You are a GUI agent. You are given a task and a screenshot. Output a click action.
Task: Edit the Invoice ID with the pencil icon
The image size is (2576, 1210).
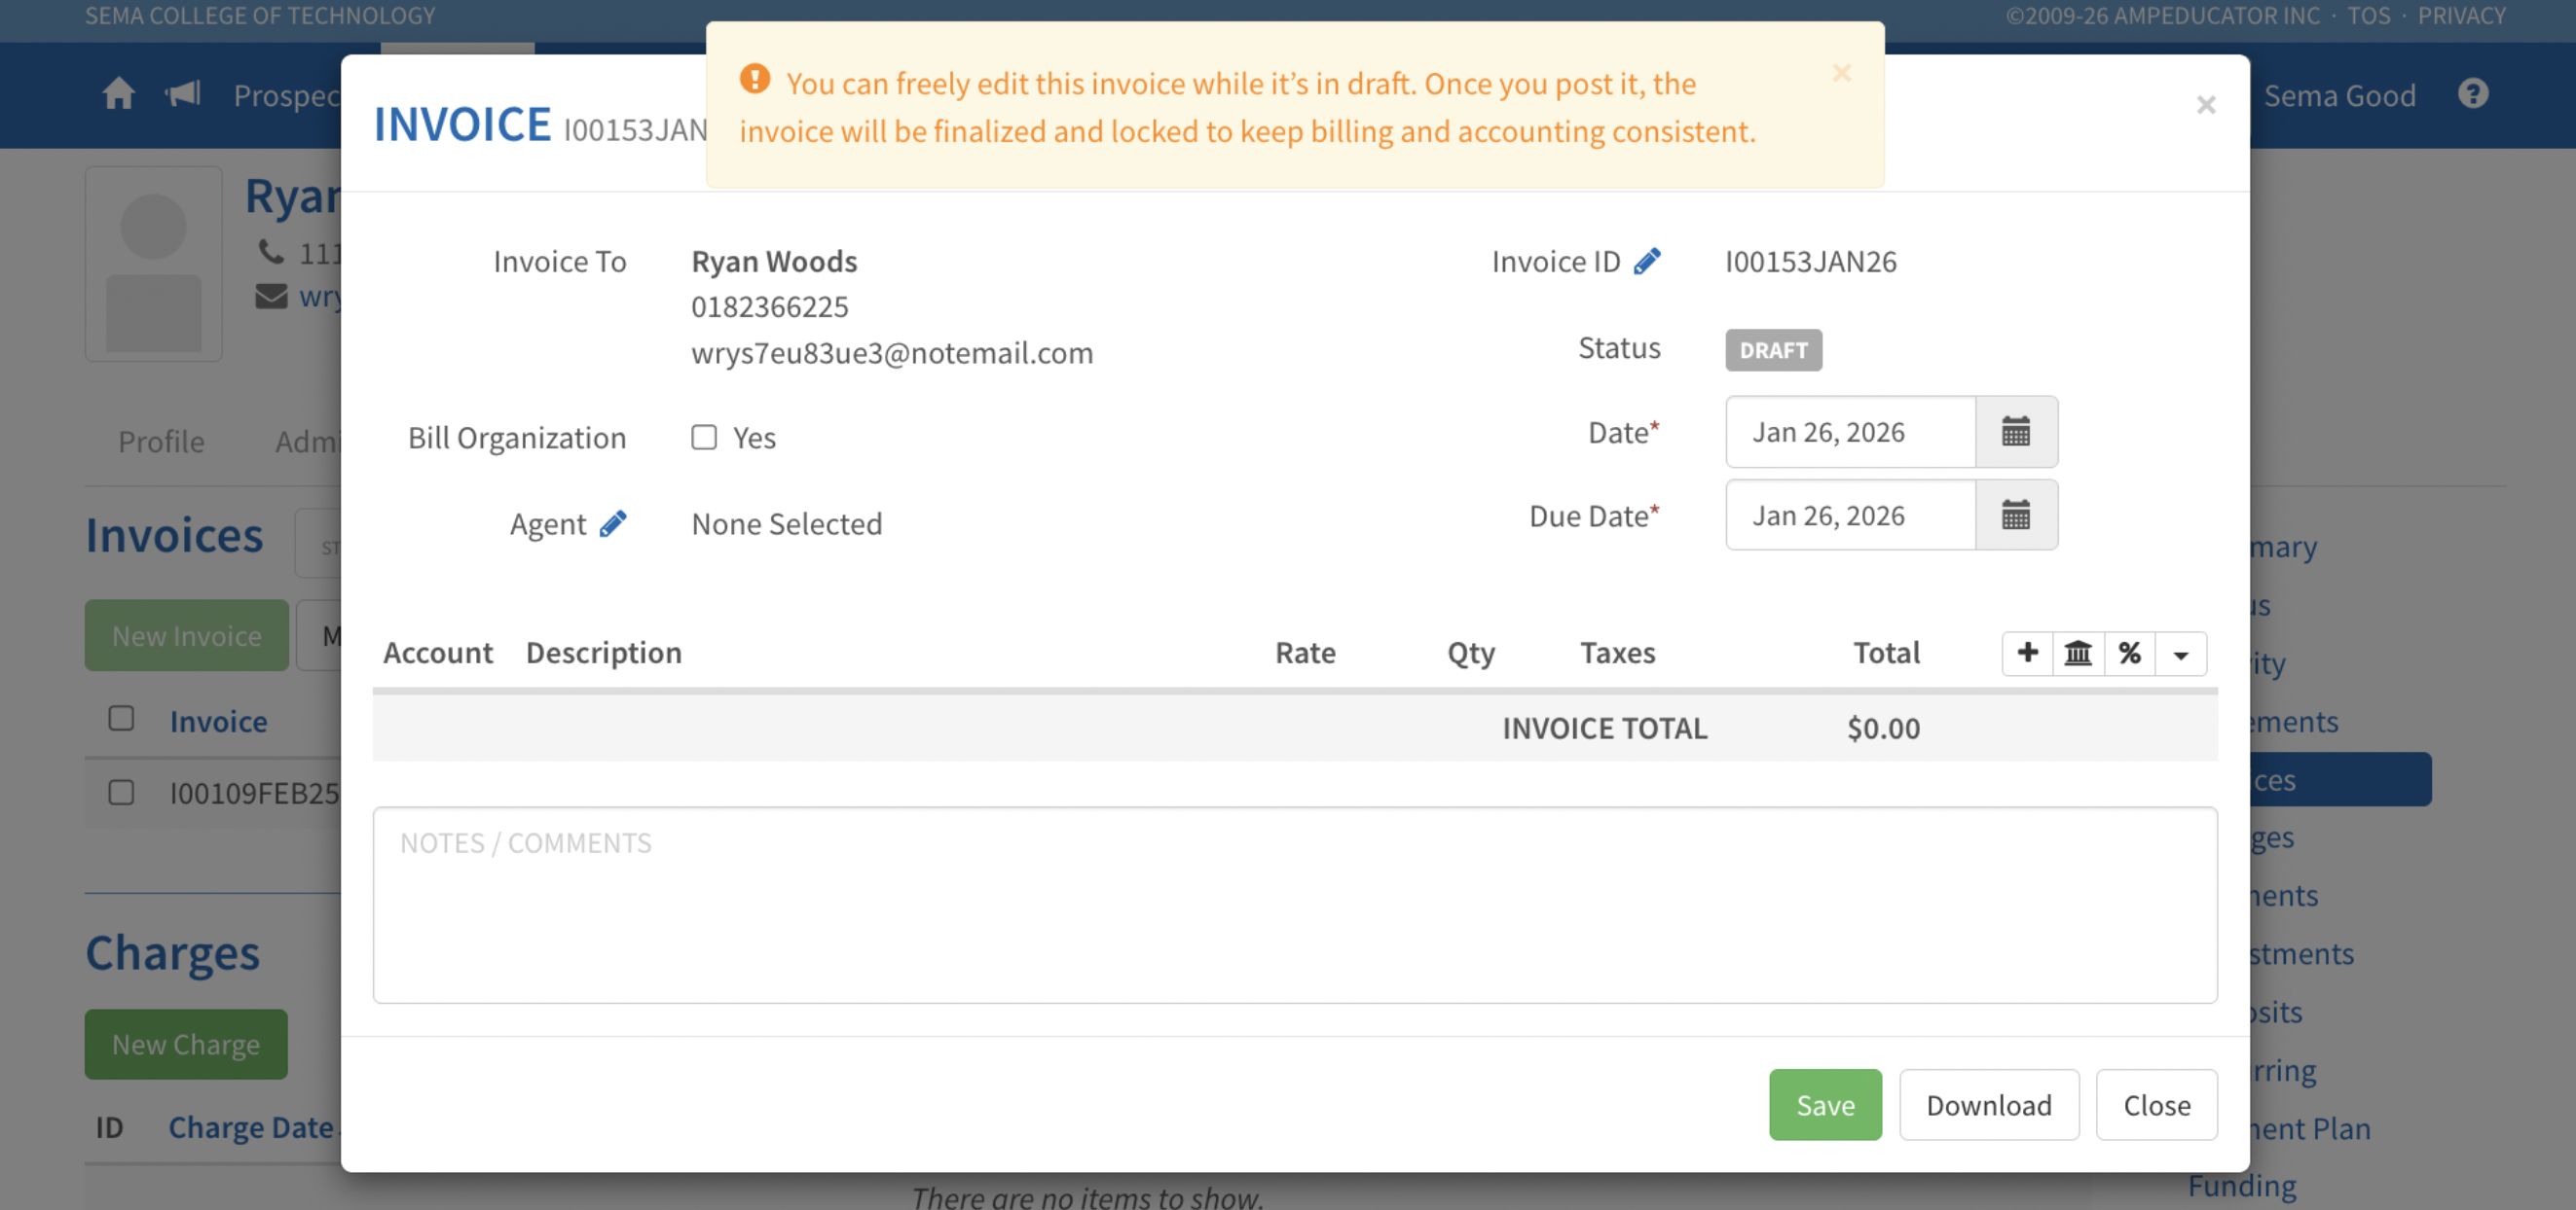click(1647, 262)
